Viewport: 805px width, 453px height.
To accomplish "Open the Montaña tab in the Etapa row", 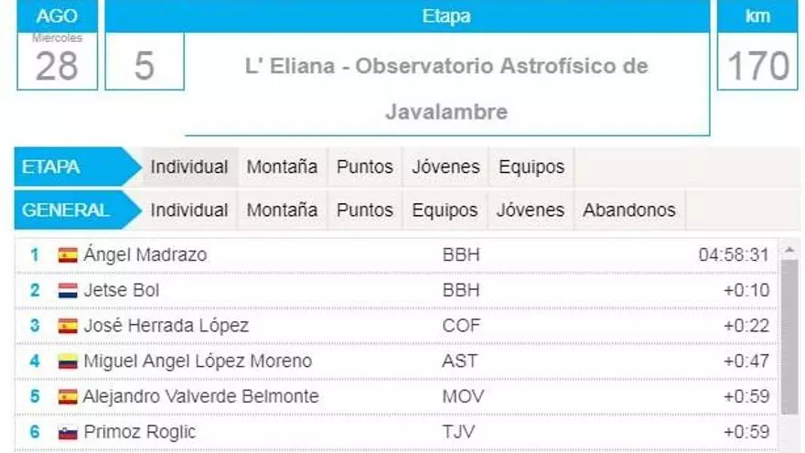I will click(x=282, y=167).
